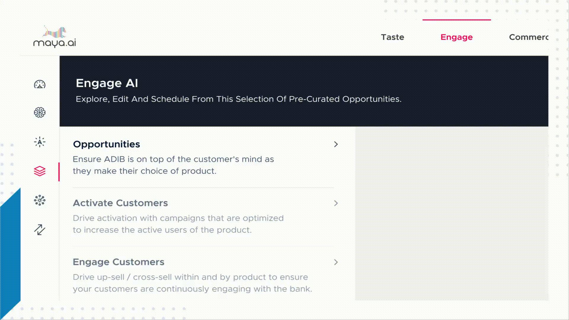Open the Commerce tab

click(530, 37)
